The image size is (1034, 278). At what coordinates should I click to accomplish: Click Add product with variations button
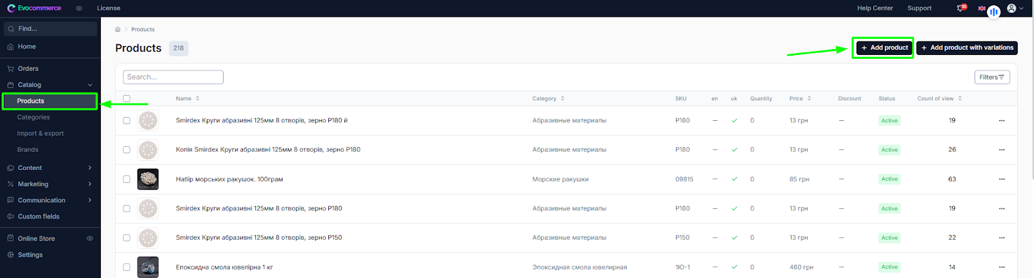pyautogui.click(x=967, y=48)
